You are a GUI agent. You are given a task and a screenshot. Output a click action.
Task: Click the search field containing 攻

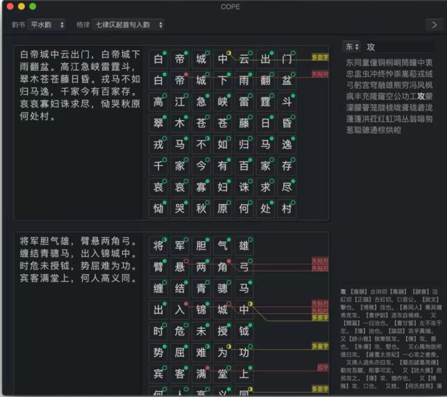coord(400,47)
